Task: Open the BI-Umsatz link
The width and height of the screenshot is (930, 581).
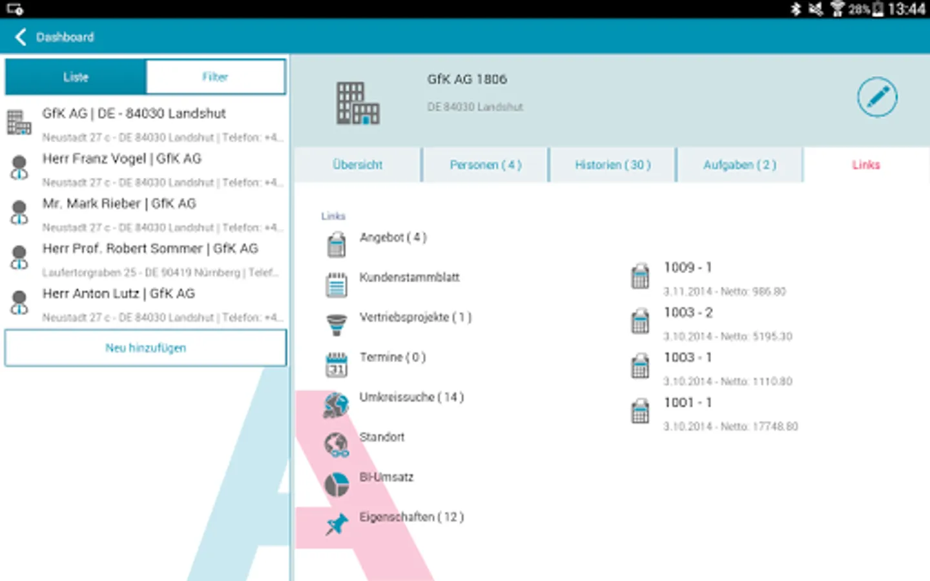Action: [x=386, y=478]
